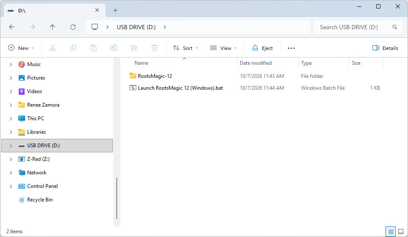Open the Sort dropdown menu

pos(185,48)
